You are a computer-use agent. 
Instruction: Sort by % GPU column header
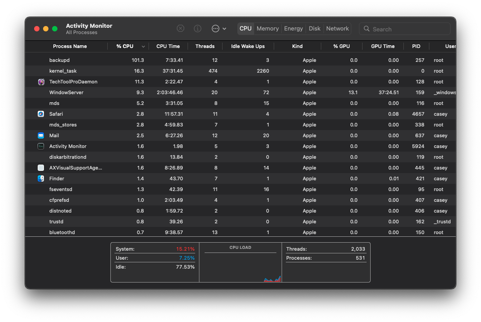(x=341, y=46)
